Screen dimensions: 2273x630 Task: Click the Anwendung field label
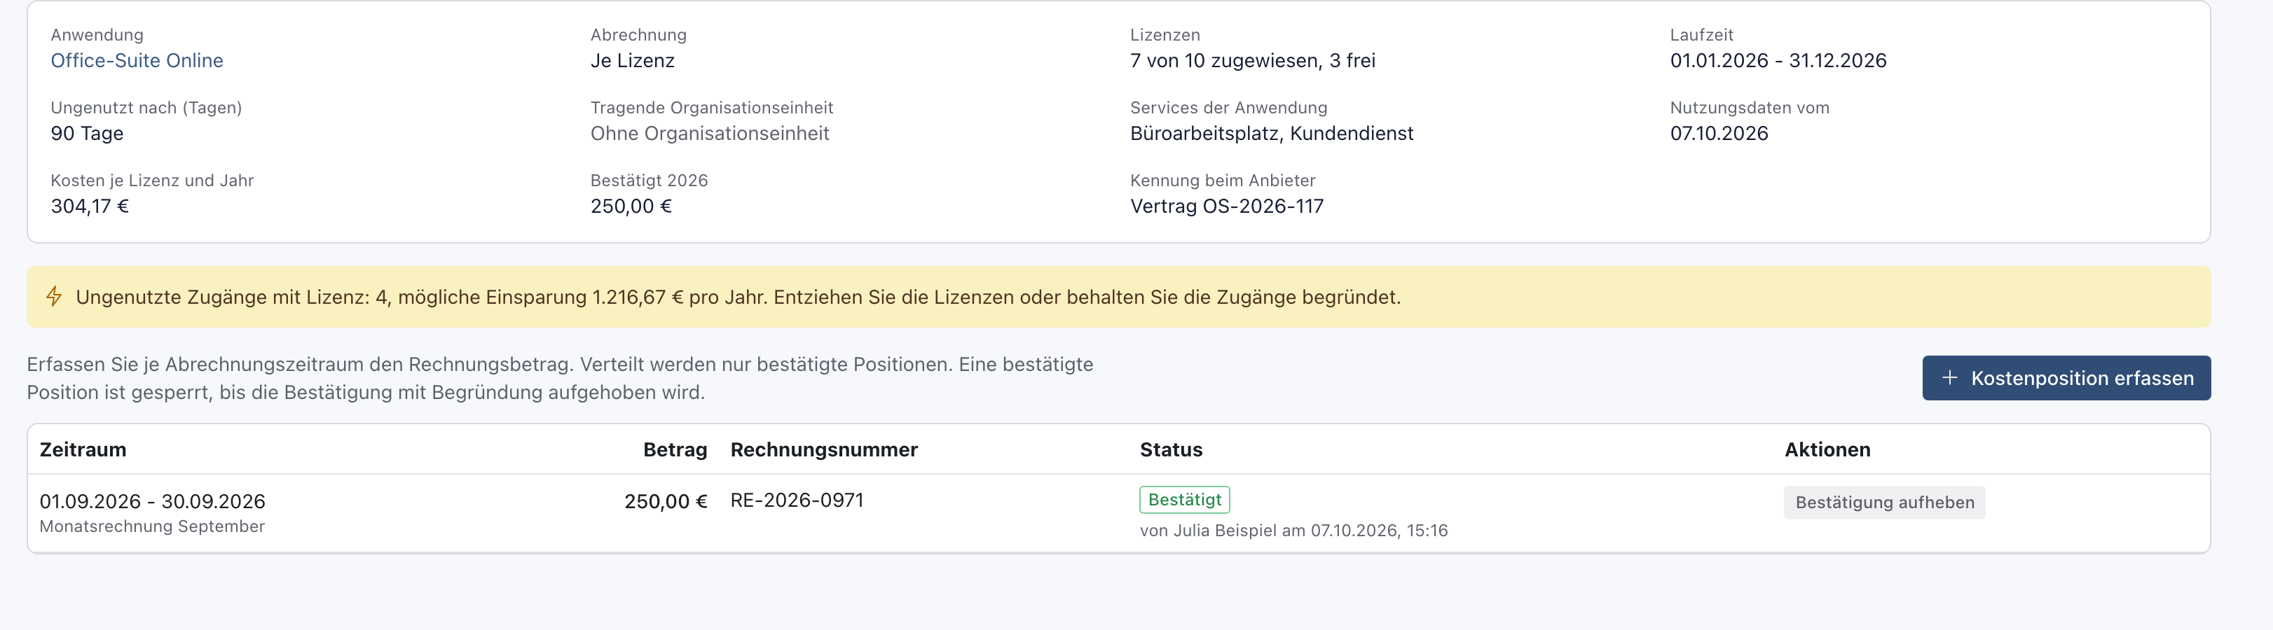97,35
